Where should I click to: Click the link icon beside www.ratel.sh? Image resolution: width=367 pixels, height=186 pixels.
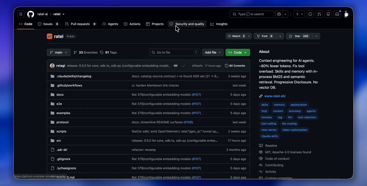261,96
